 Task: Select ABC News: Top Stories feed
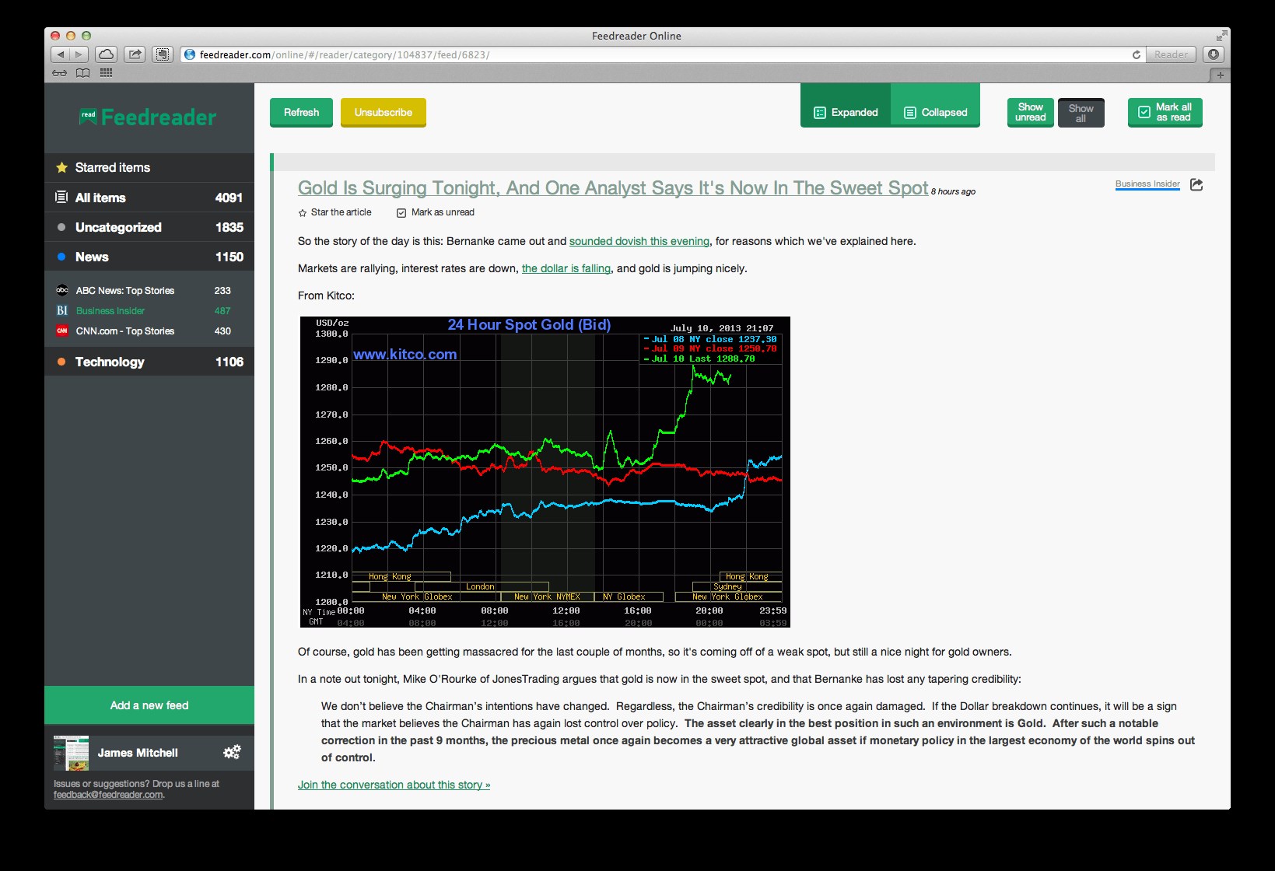pos(149,290)
